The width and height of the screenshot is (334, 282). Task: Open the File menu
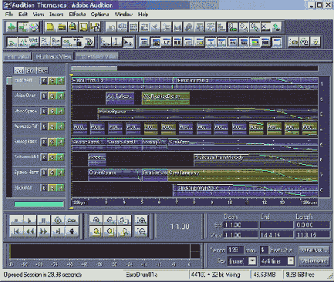tap(9, 15)
